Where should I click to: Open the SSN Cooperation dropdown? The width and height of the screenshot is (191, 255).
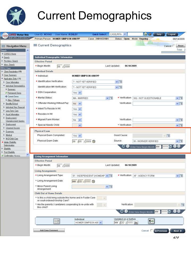click(80, 93)
